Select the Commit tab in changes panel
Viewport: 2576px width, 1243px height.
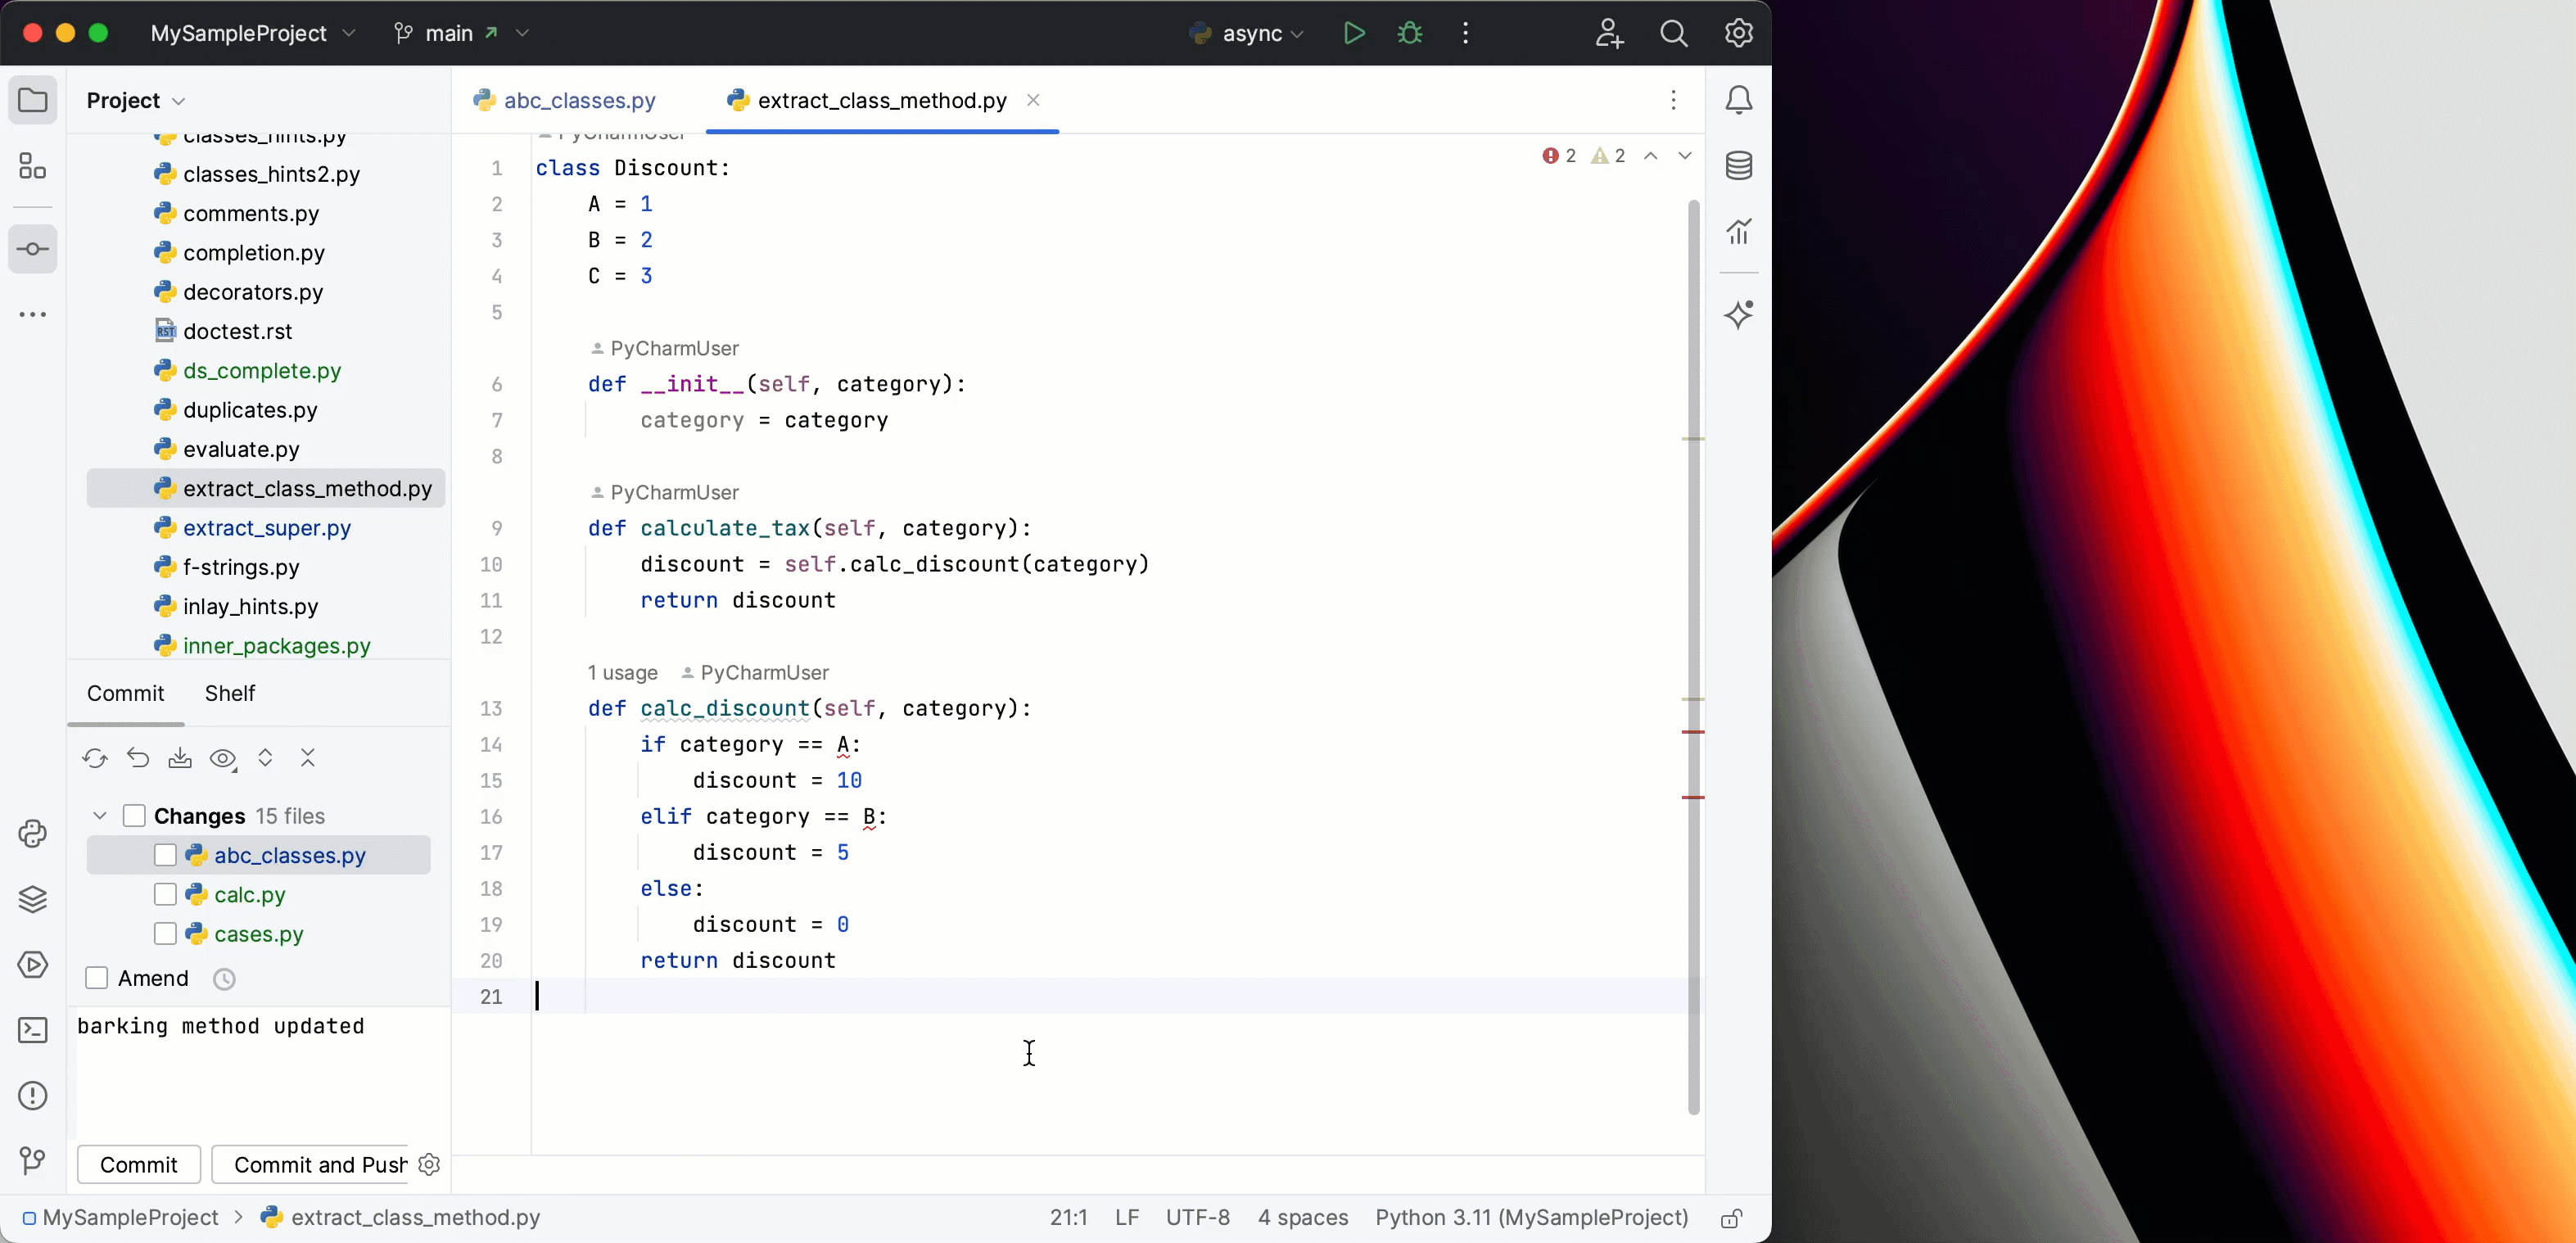[x=125, y=693]
